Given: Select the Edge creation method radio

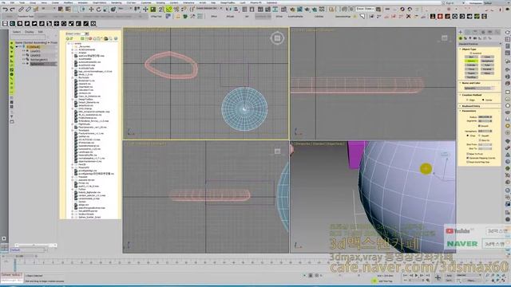Looking at the screenshot, I should 467,100.
